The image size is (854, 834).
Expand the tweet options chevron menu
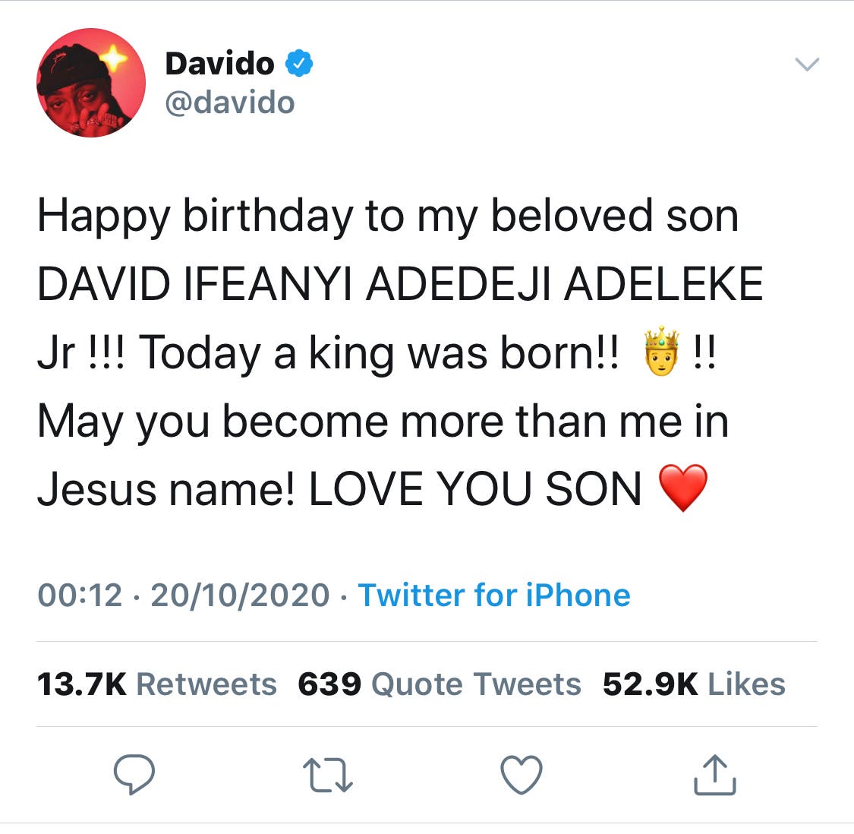pos(806,64)
